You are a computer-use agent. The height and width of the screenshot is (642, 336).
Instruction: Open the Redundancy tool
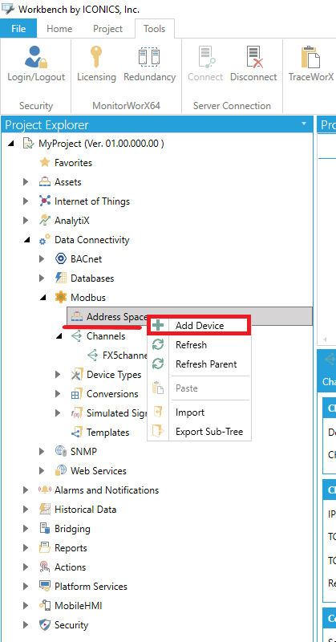coord(149,57)
